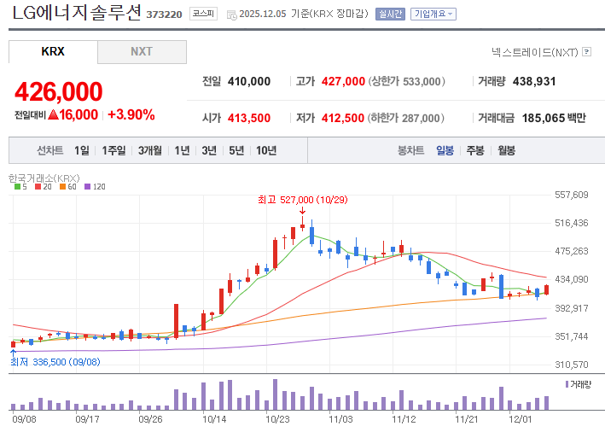The width and height of the screenshot is (605, 432).
Task: Click the 시가 value 413,500
Action: (x=249, y=118)
